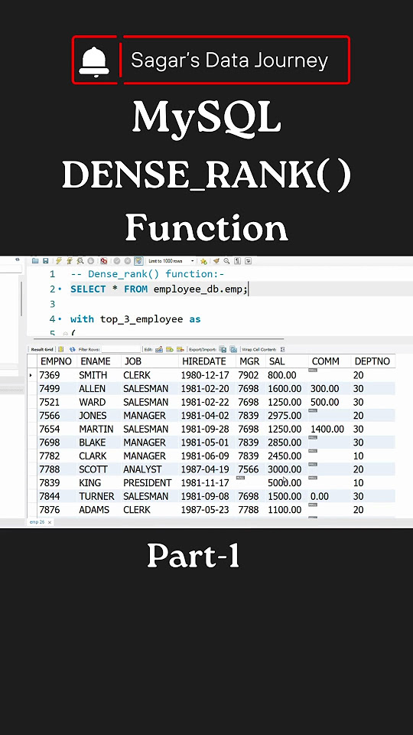Toggle the invisible characters display icon
413x735 pixels.
pyautogui.click(x=237, y=260)
